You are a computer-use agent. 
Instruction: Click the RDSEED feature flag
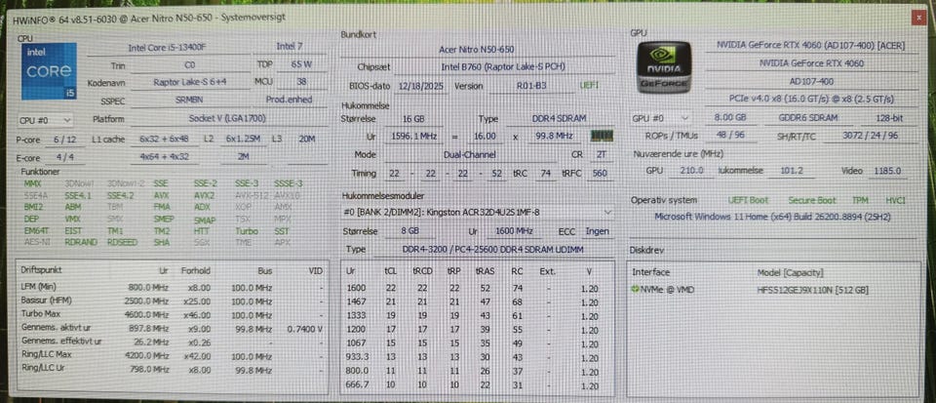point(121,242)
